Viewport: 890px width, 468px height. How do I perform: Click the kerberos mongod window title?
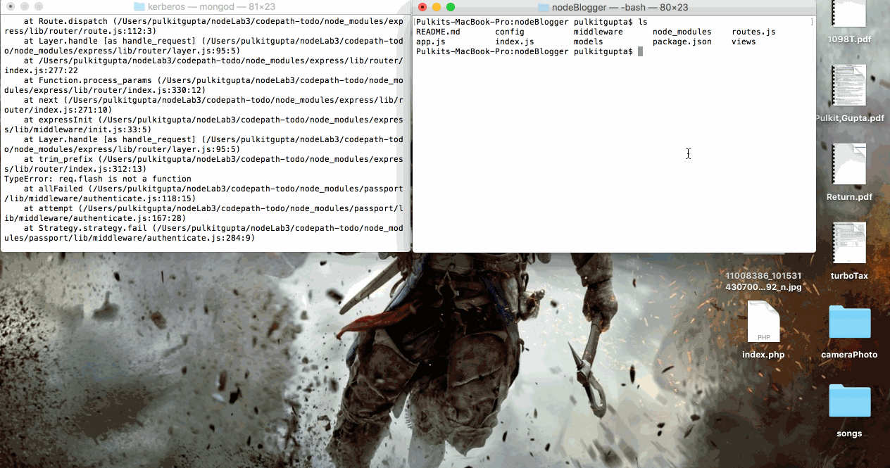click(211, 6)
